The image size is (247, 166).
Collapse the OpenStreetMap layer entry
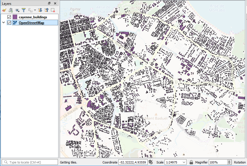pyautogui.click(x=3, y=22)
